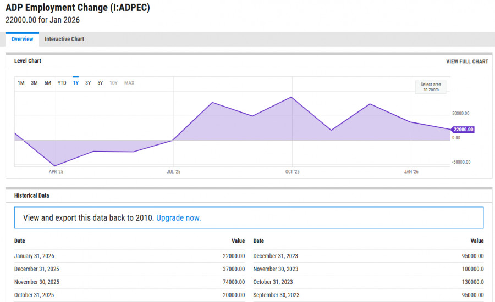Click the OCT '25 axis marker
The width and height of the screenshot is (495, 302).
click(292, 172)
